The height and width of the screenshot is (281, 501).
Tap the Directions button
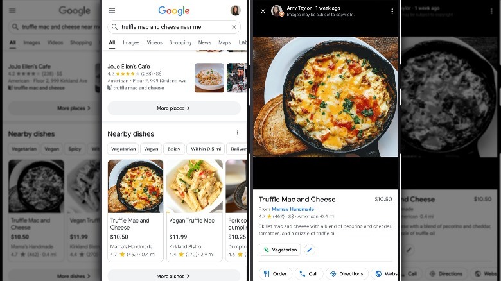347,274
